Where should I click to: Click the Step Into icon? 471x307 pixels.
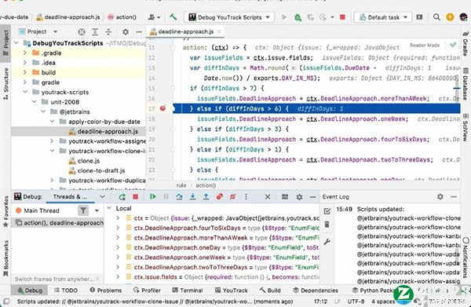coord(192,197)
